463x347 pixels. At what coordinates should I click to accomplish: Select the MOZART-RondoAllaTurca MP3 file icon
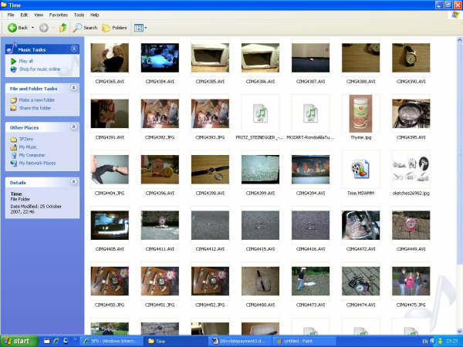pyautogui.click(x=310, y=114)
